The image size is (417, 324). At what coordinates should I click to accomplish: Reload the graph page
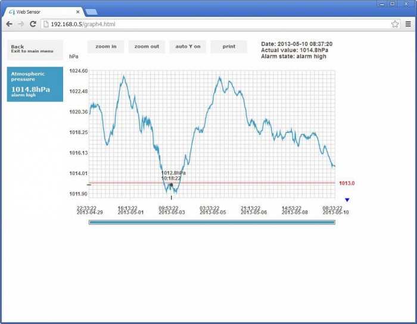33,24
